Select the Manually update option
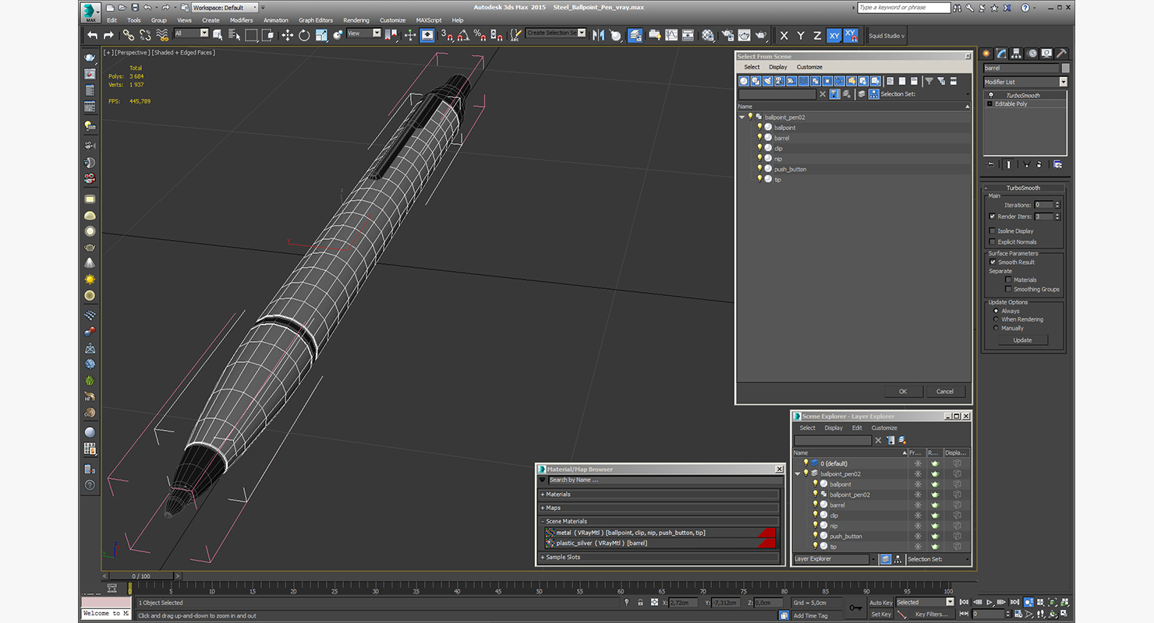The width and height of the screenshot is (1154, 623). [996, 328]
